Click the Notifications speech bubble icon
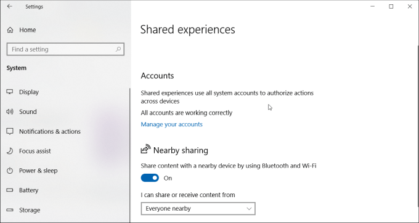This screenshot has height=223, width=419. pyautogui.click(x=10, y=131)
